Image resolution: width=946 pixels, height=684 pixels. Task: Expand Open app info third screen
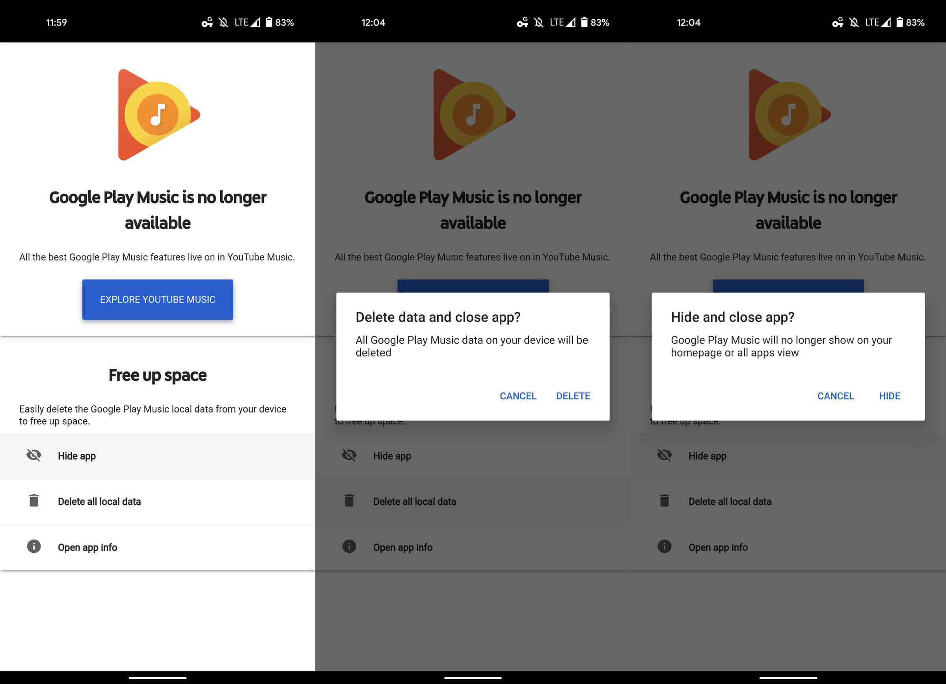788,548
